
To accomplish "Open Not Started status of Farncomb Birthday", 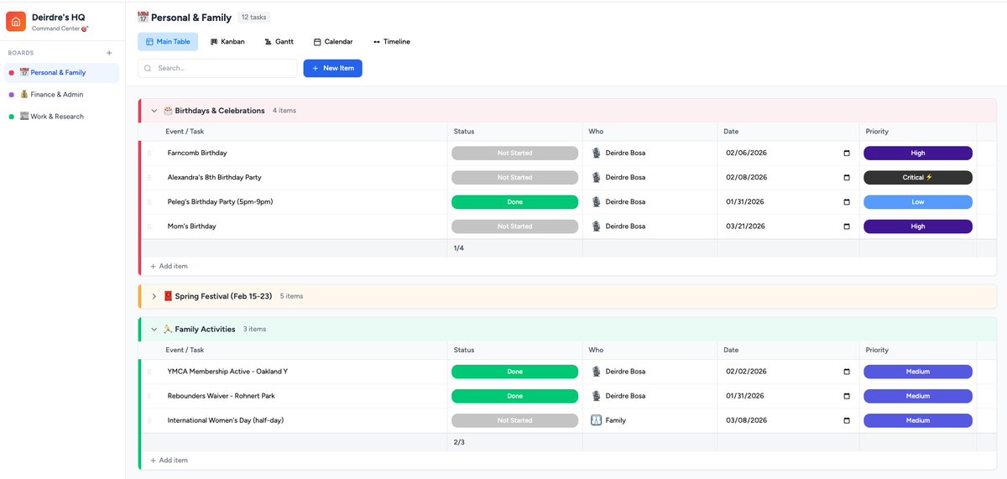I will tap(514, 154).
